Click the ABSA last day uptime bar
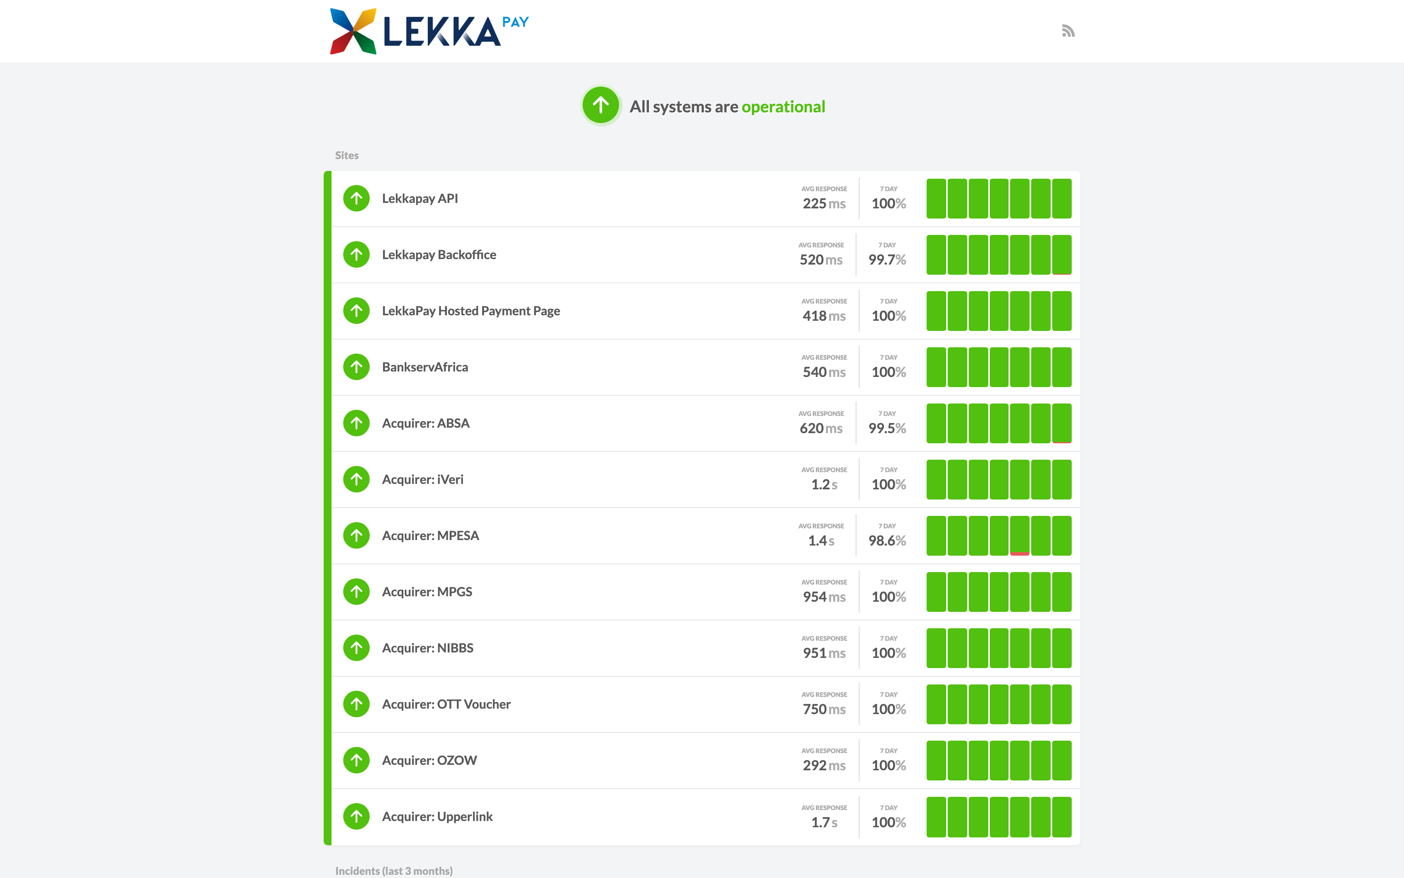The width and height of the screenshot is (1404, 878). tap(1062, 423)
